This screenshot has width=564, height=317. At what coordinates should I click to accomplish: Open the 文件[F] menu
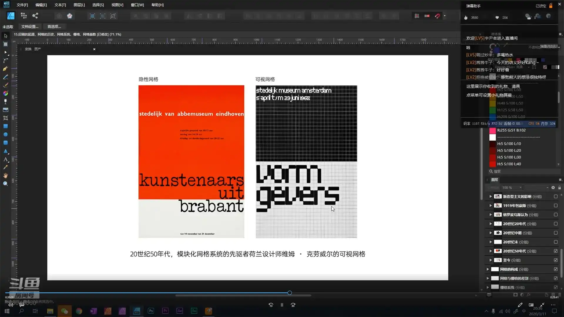pos(22,5)
